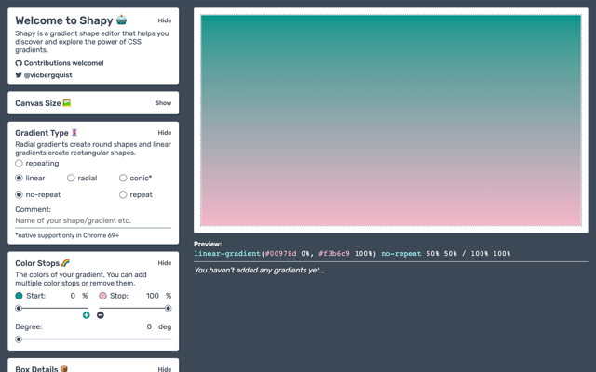Viewport: 596px width, 372px height.
Task: Hide the Box Details panel
Action: point(165,369)
